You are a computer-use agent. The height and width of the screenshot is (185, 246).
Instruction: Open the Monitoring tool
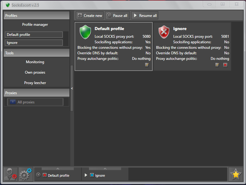pyautogui.click(x=35, y=62)
